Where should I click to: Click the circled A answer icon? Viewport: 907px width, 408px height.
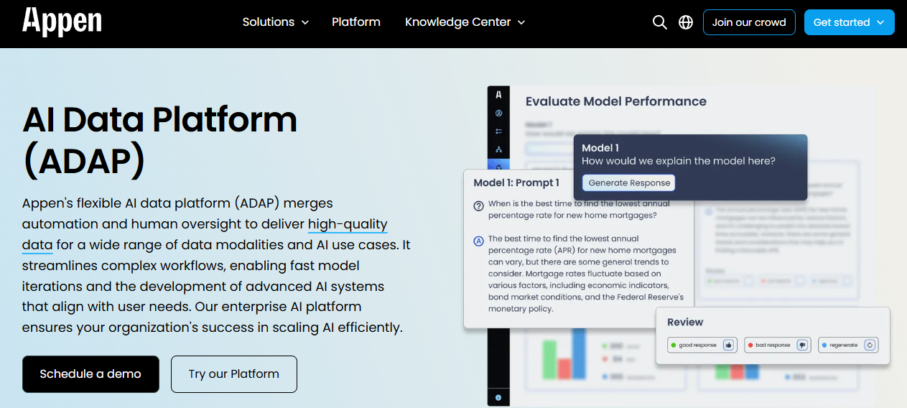(479, 241)
